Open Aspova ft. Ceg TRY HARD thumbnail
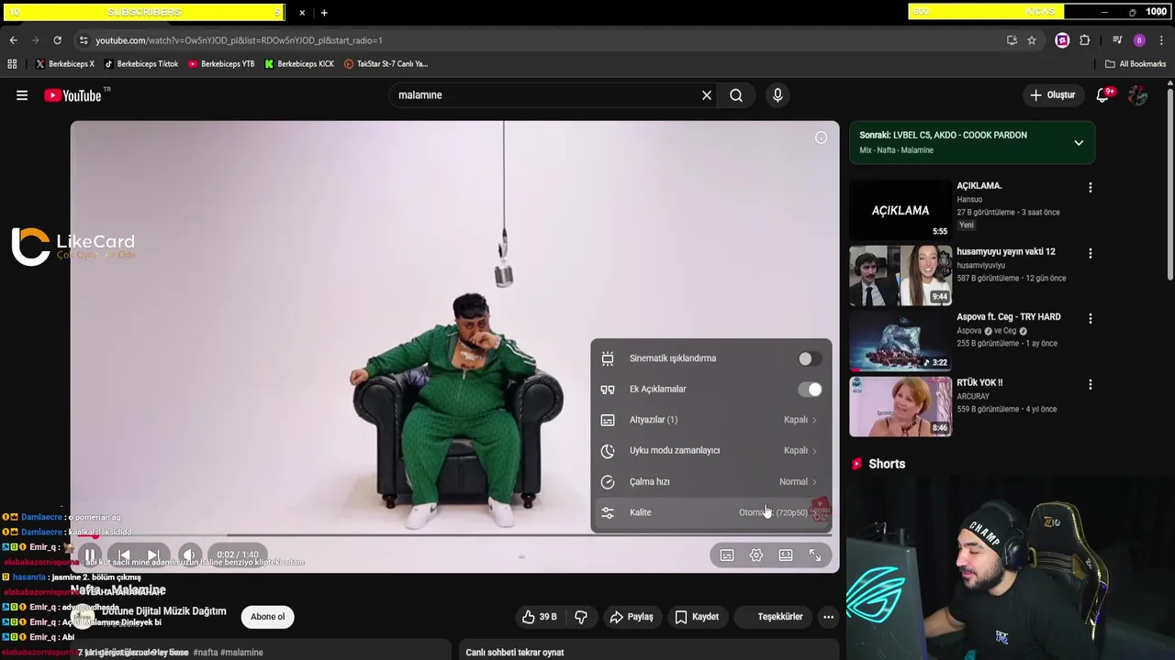 tap(901, 341)
